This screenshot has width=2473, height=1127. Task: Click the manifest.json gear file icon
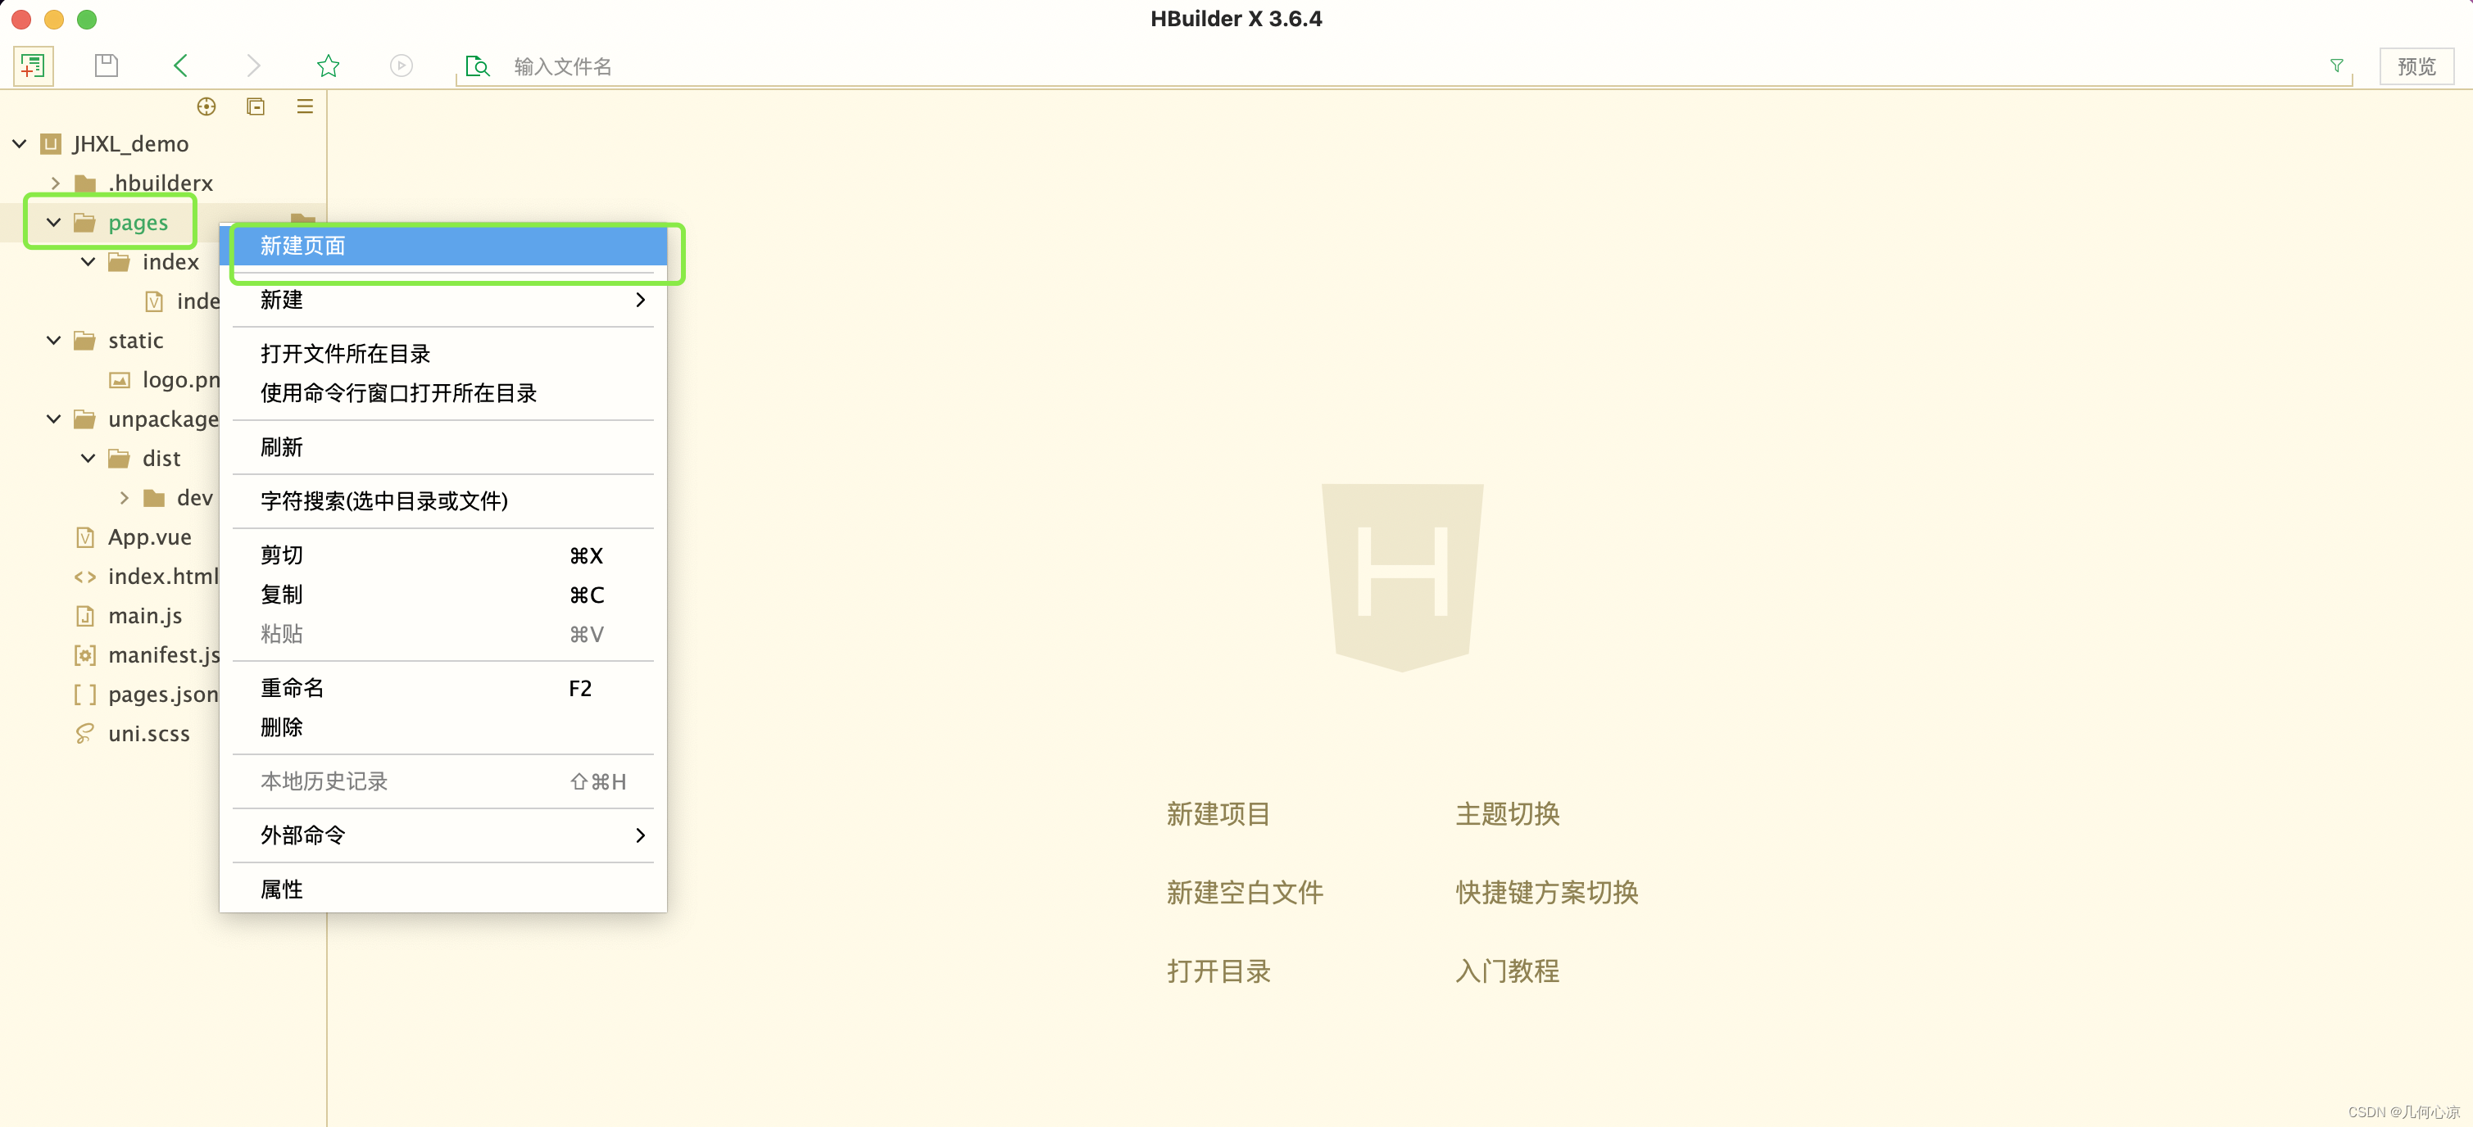point(85,656)
